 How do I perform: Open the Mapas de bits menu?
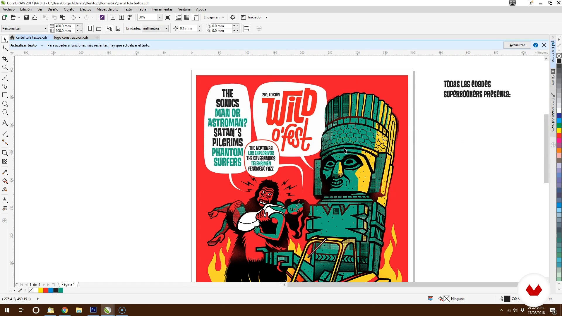pyautogui.click(x=107, y=9)
